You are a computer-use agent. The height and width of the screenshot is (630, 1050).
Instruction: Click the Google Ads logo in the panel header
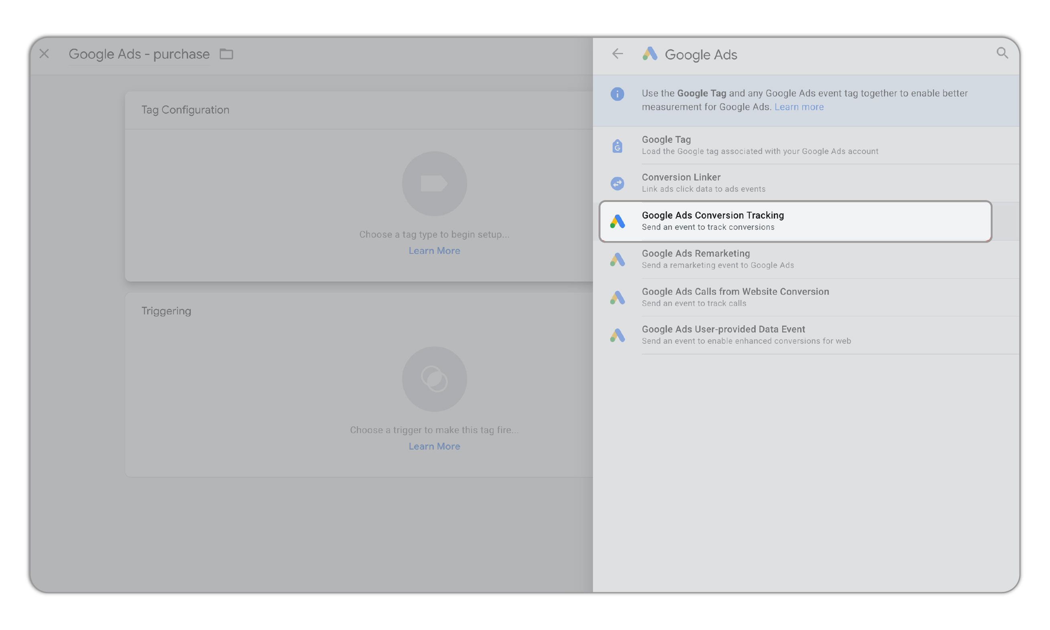pos(649,54)
